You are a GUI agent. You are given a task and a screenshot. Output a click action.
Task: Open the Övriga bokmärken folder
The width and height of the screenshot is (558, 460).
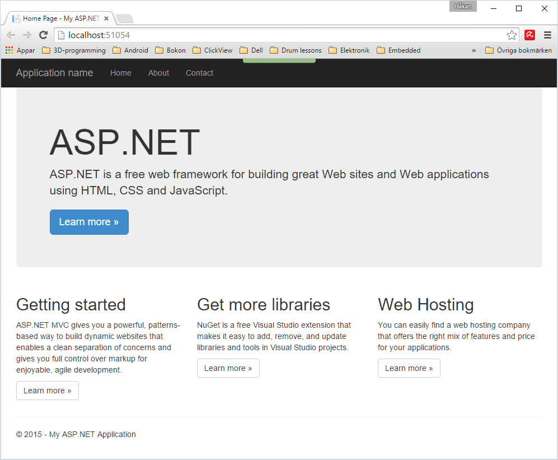point(518,50)
